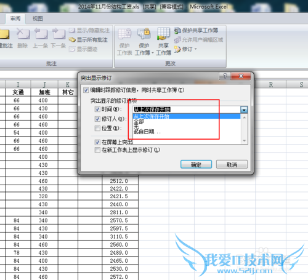Click the 加班 header cell
This screenshot has width=308, height=280.
pos(44,92)
